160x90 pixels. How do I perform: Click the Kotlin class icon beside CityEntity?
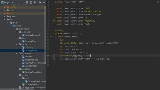point(23,47)
